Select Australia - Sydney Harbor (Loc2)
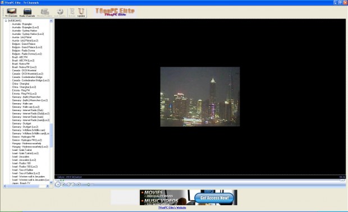The height and width of the screenshot is (212, 348). tap(28, 34)
